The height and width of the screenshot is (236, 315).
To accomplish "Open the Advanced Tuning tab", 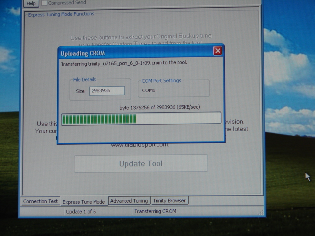I will [128, 201].
